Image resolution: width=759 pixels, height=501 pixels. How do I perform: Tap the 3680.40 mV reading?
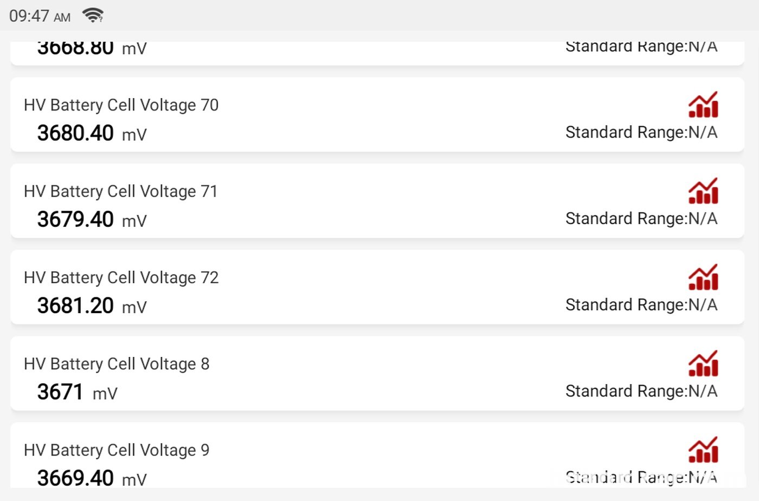tap(92, 133)
